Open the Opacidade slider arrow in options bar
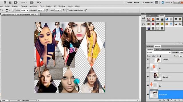Screen dimensions: 183x102 (43, 10)
